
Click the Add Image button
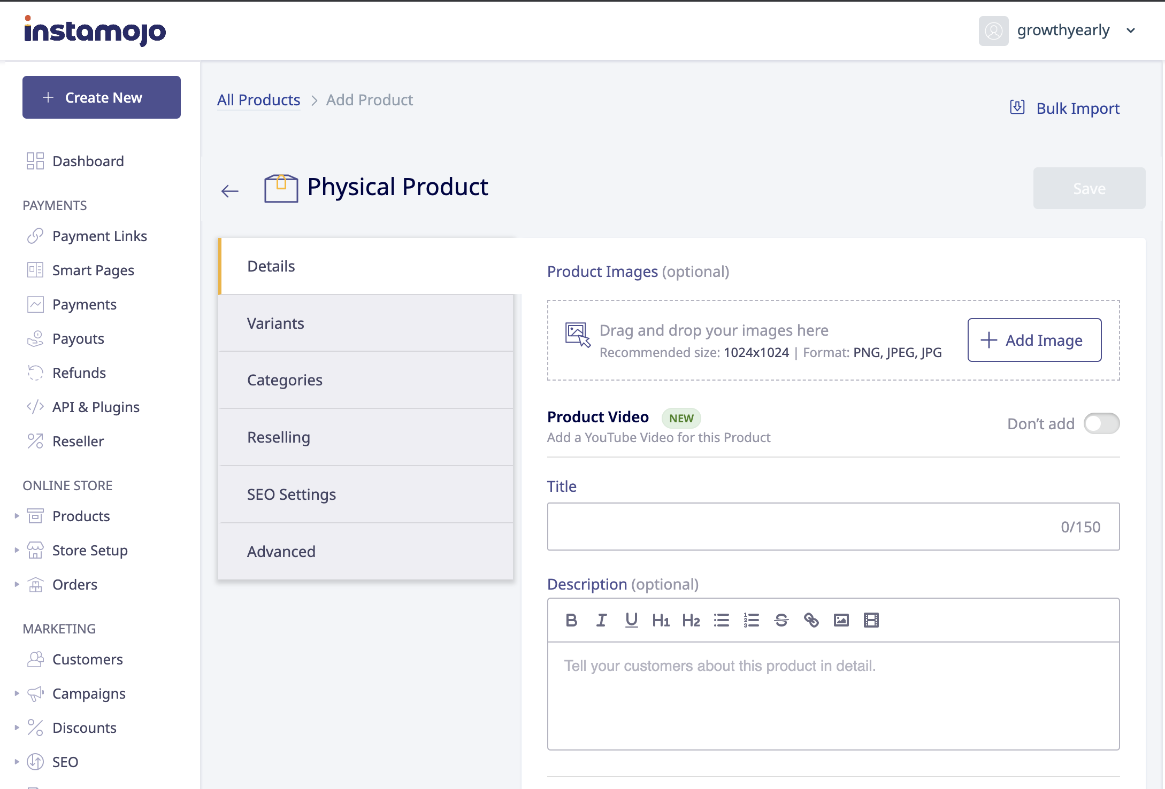coord(1034,340)
